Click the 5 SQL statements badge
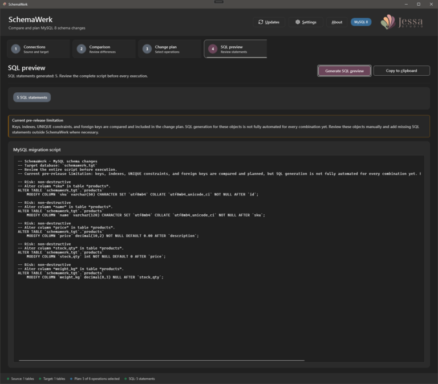The height and width of the screenshot is (384, 438). pyautogui.click(x=32, y=97)
